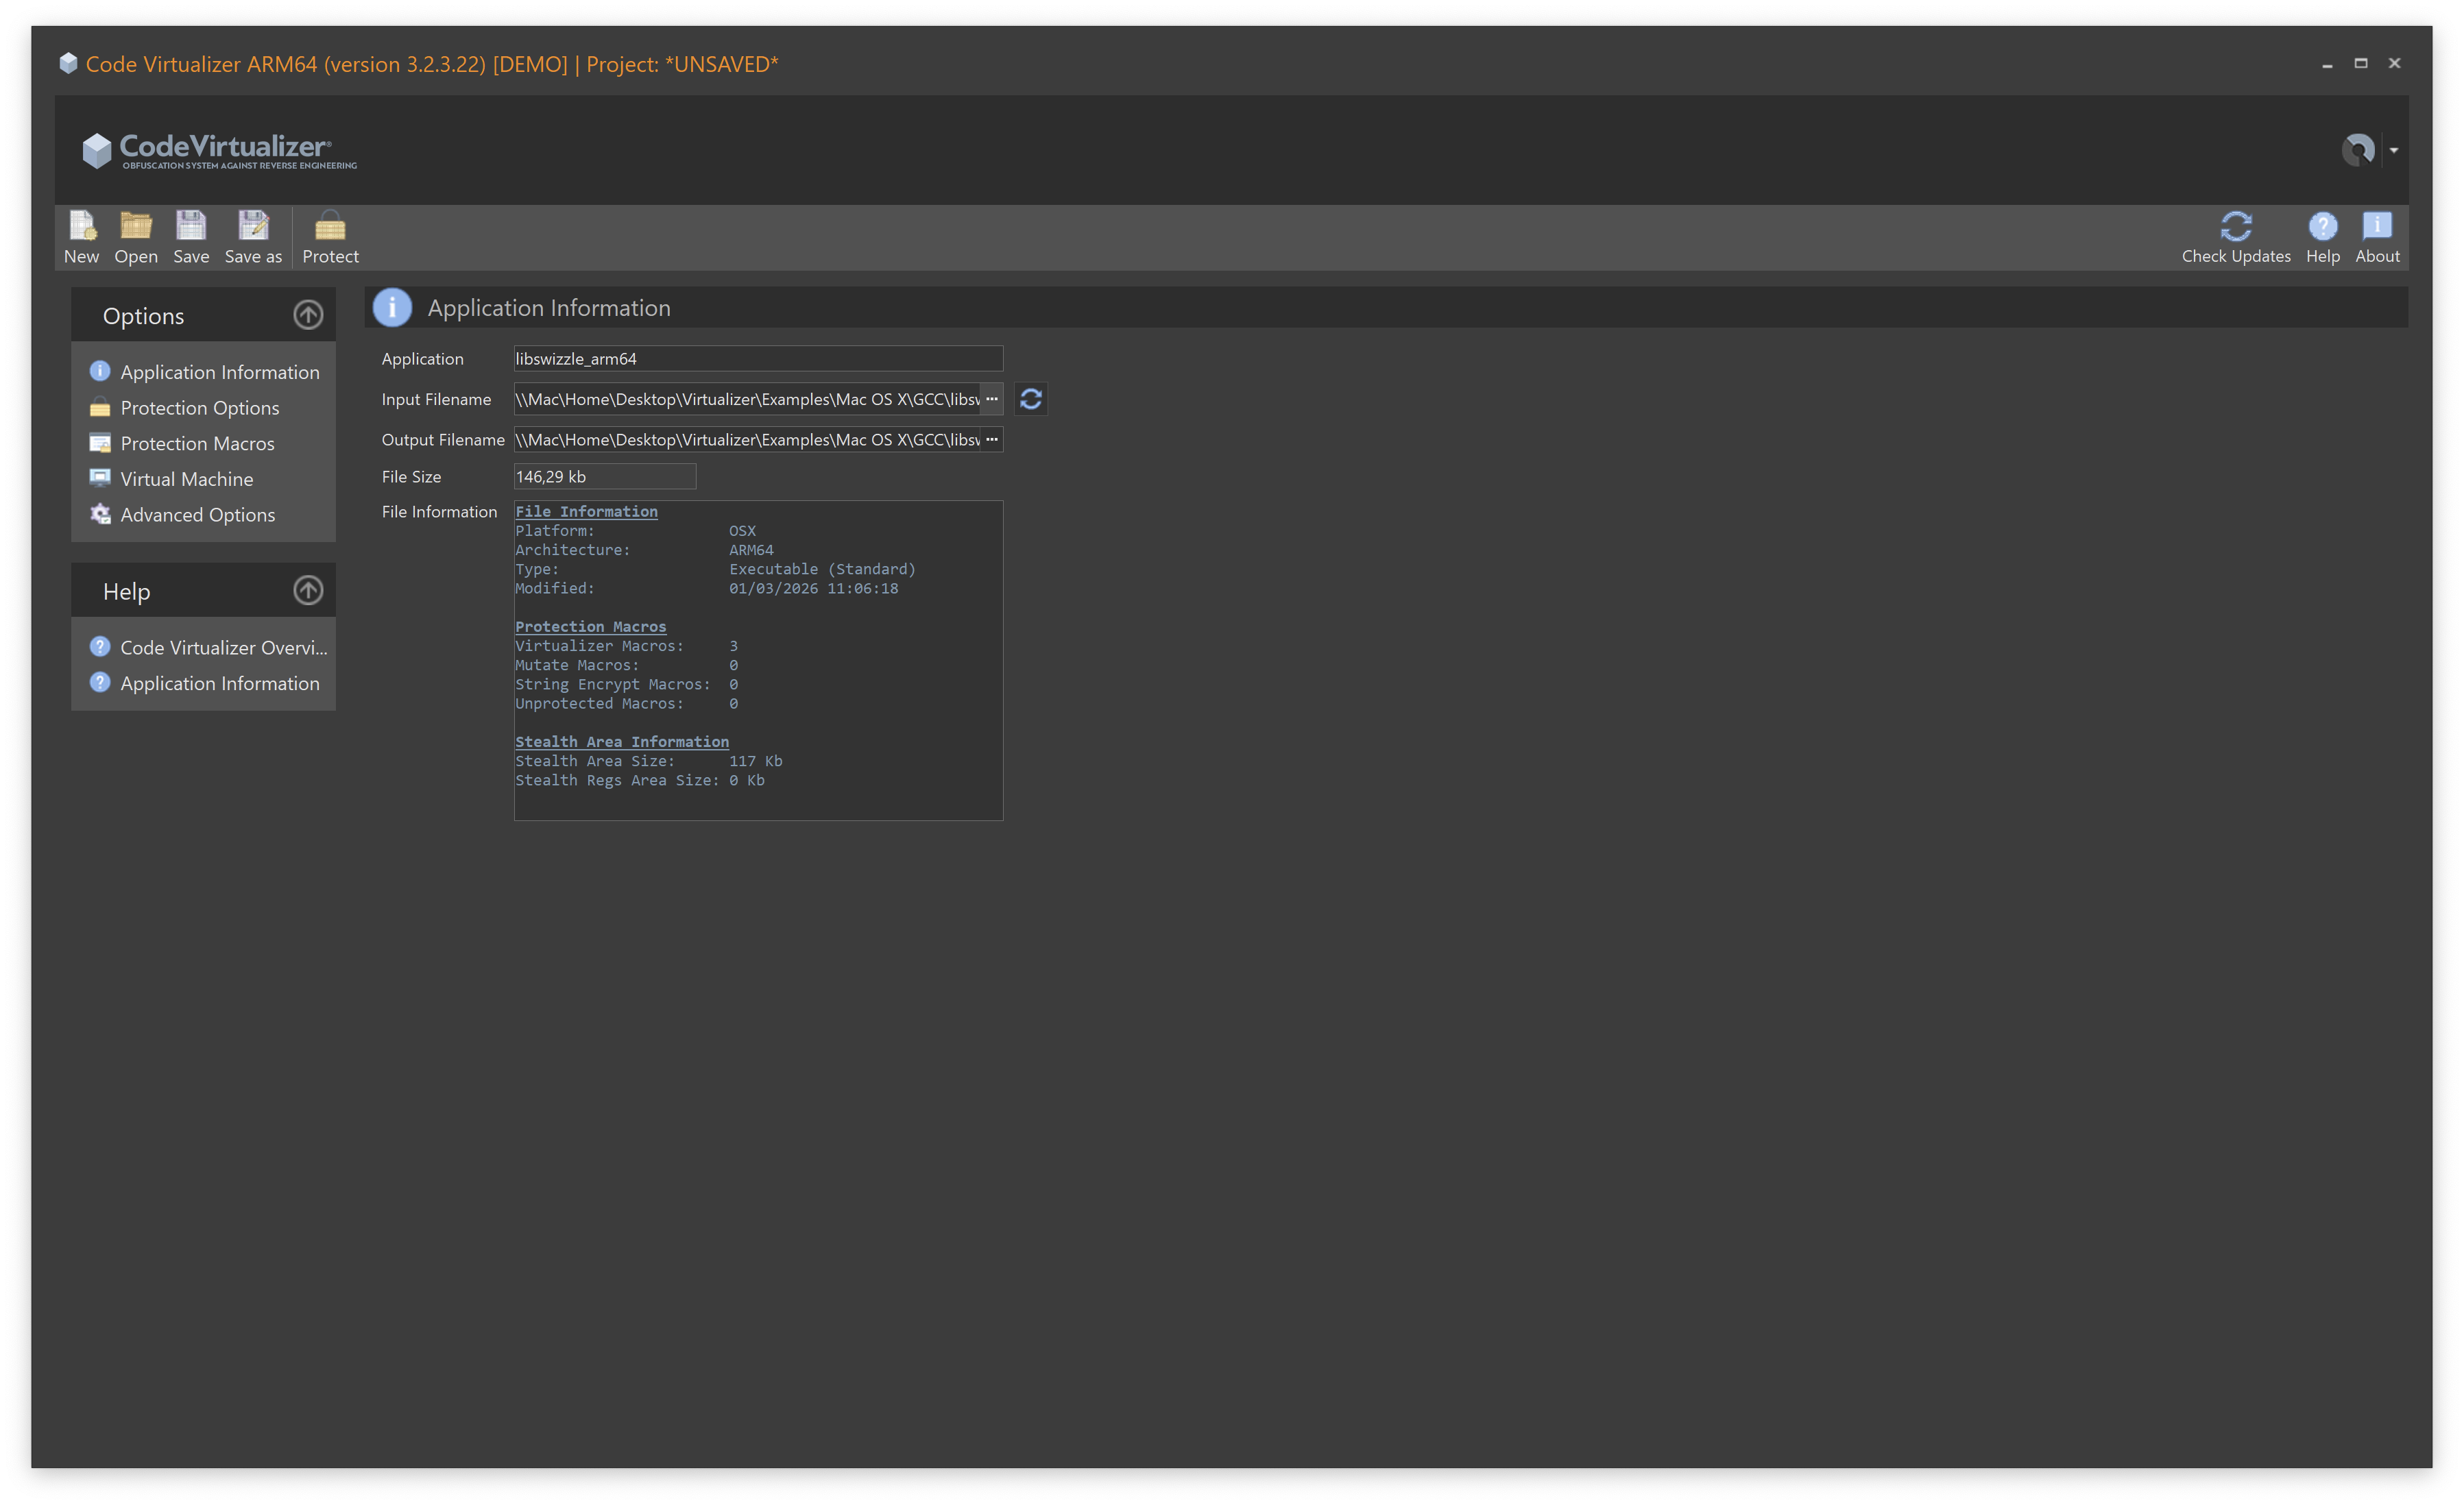This screenshot has width=2464, height=1505.
Task: Open Help from the top toolbar
Action: pos(2322,237)
